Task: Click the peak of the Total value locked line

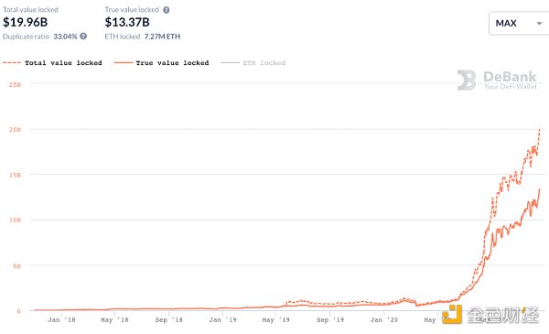Action: click(x=540, y=130)
